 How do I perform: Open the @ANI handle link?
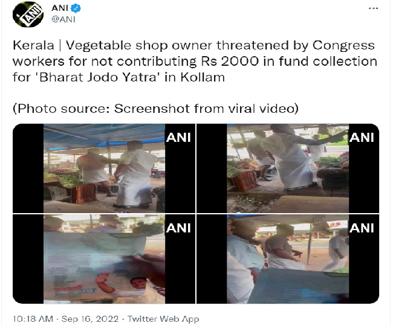(x=63, y=19)
